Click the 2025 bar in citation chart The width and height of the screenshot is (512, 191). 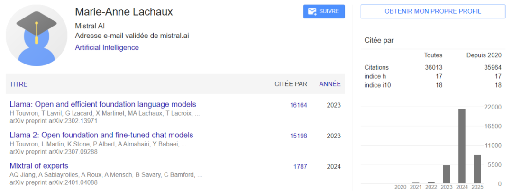[x=477, y=169]
